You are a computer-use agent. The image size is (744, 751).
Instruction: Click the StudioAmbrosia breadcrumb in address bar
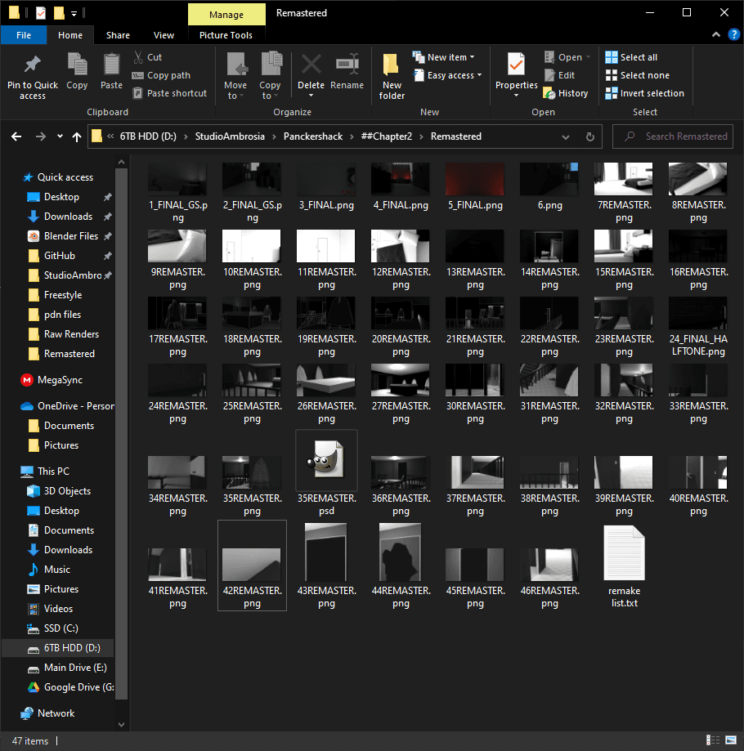[x=230, y=136]
